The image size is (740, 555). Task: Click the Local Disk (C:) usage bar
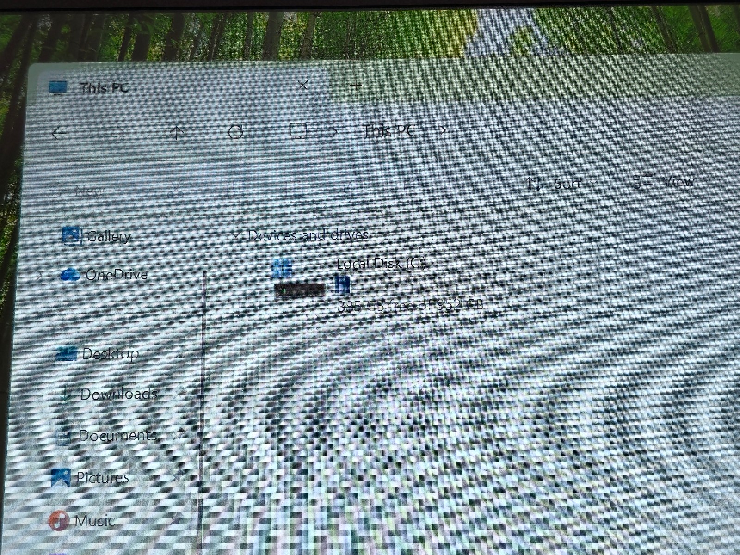click(x=439, y=283)
